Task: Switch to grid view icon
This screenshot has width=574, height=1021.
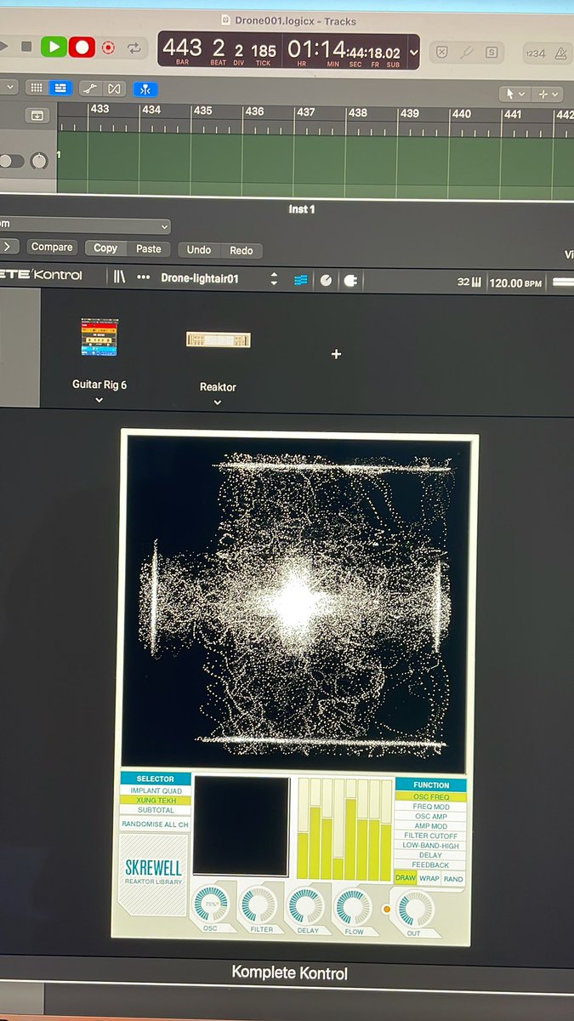Action: coord(36,88)
